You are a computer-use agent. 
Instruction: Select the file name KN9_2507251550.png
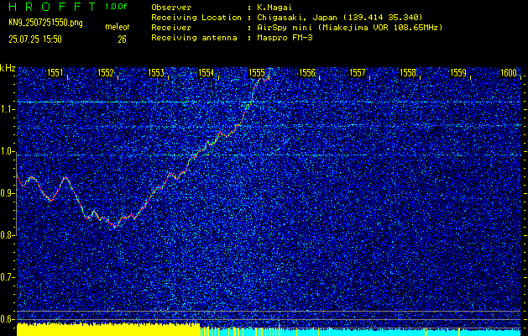(45, 23)
